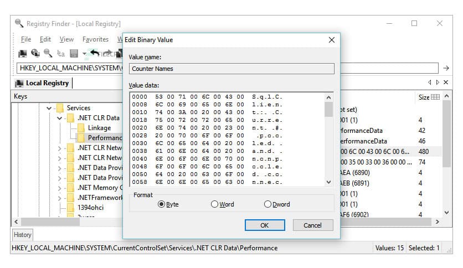Click the 'Selected: 1' status bar entry

pyautogui.click(x=424, y=248)
